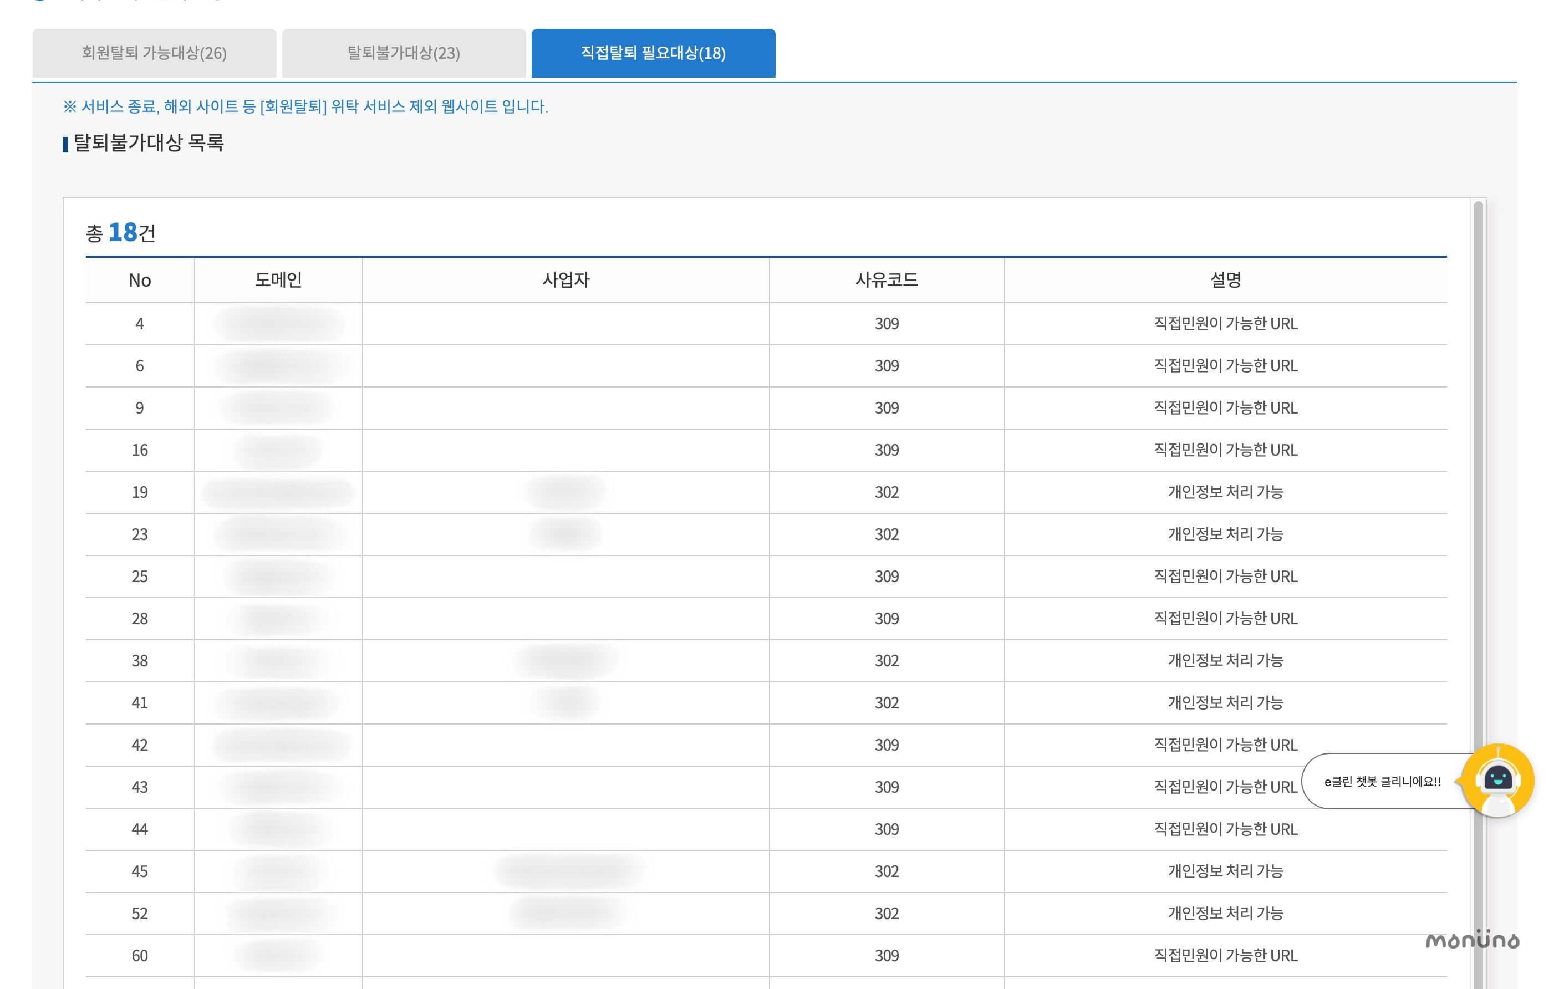1559x989 pixels.
Task: Click row number 9 cell
Action: (140, 408)
